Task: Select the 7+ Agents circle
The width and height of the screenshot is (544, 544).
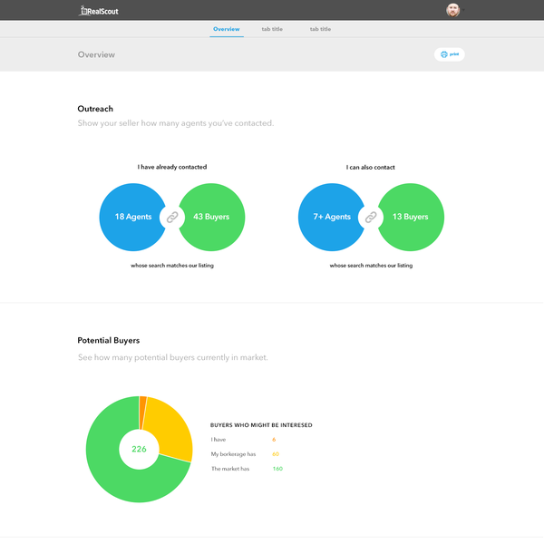Action: pos(332,217)
